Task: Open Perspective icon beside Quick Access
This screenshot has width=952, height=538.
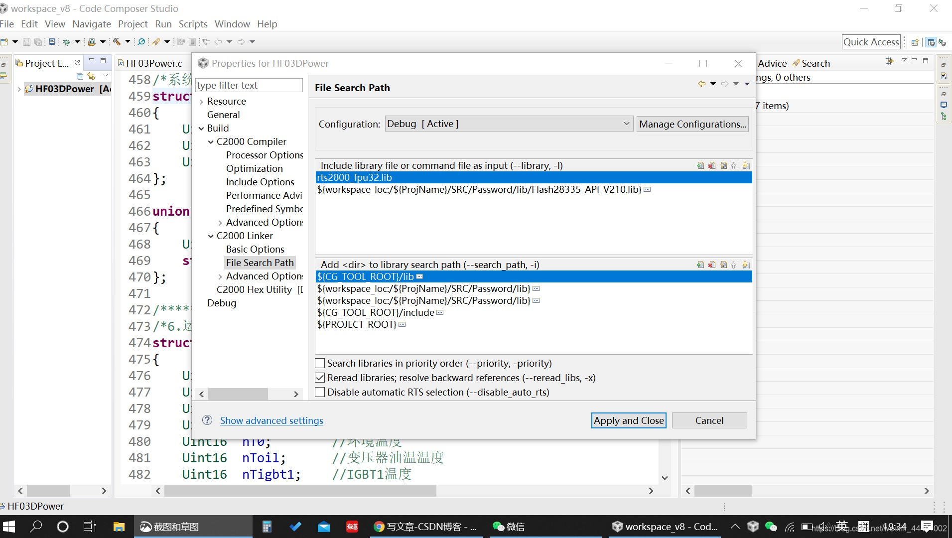Action: click(x=915, y=42)
